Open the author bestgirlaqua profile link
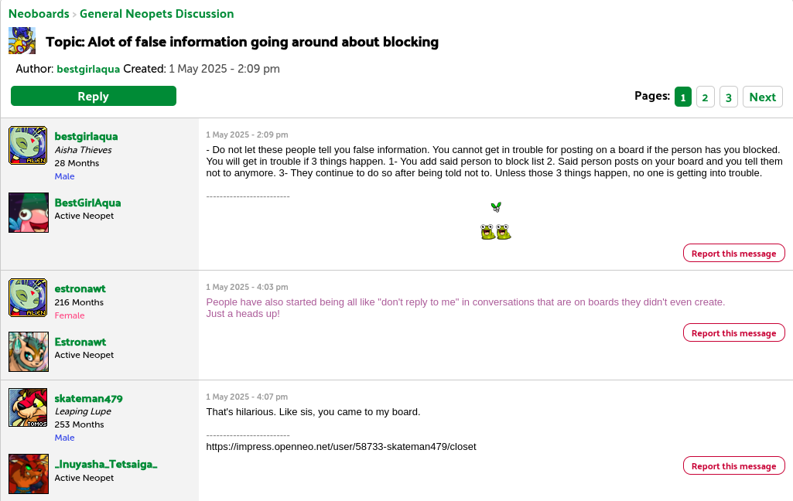 click(88, 69)
